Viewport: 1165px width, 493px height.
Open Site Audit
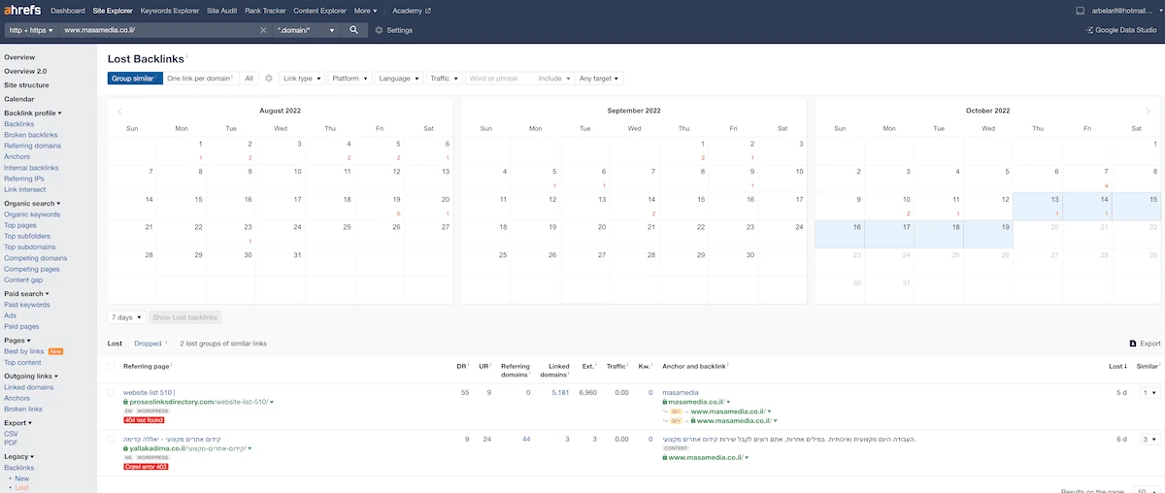[221, 11]
